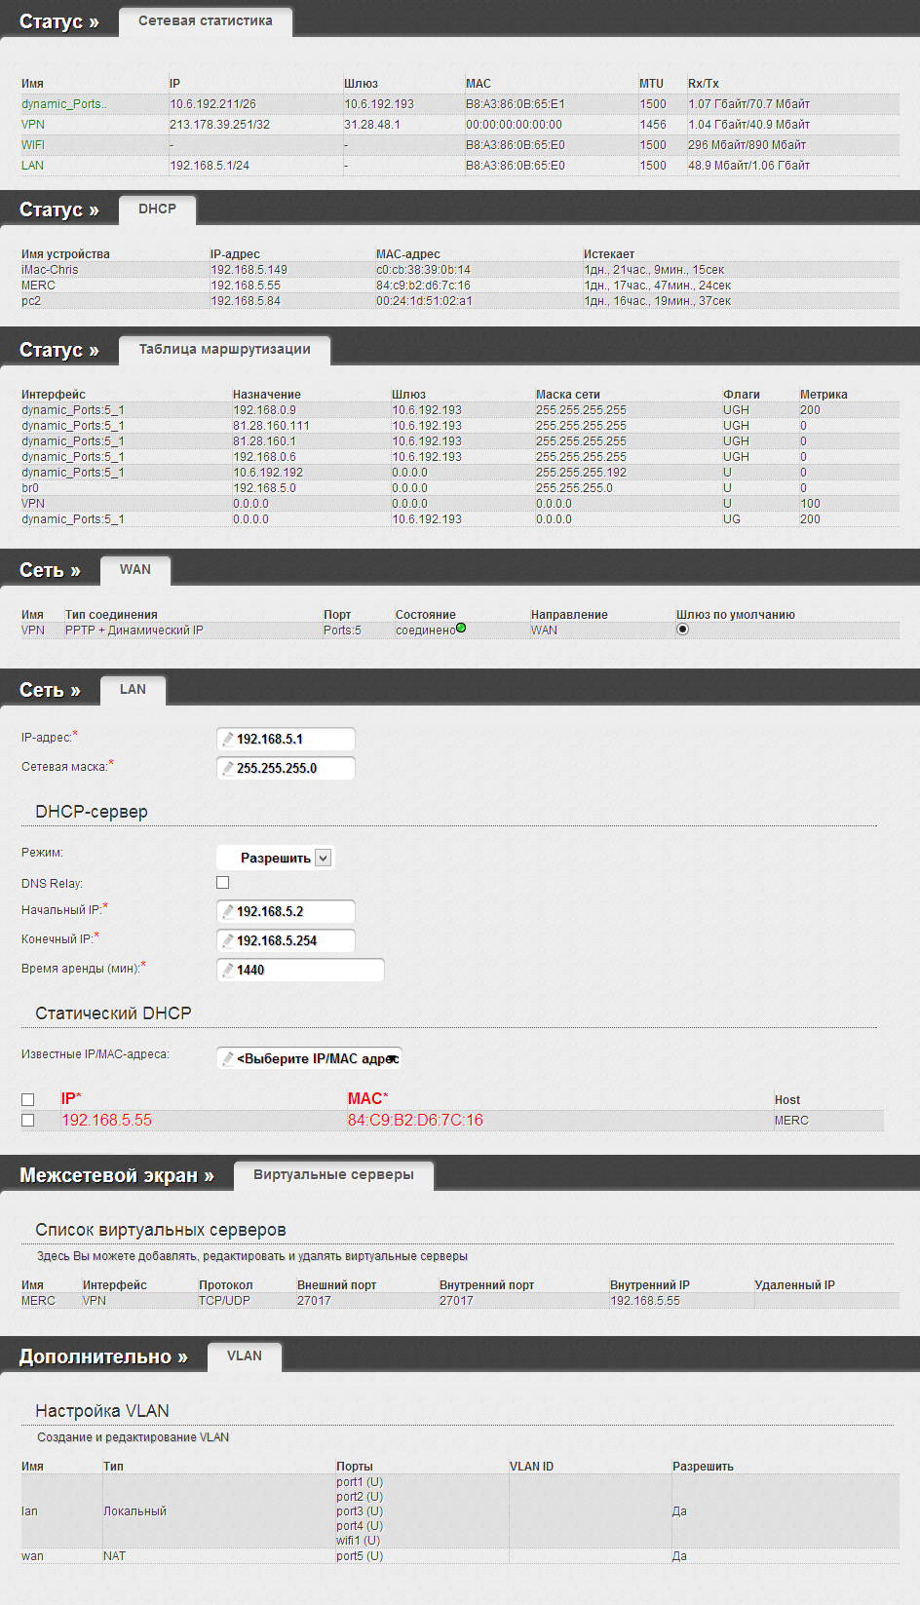Click the green connected status indicator
Screen dimensions: 920x1605
[x=461, y=629]
